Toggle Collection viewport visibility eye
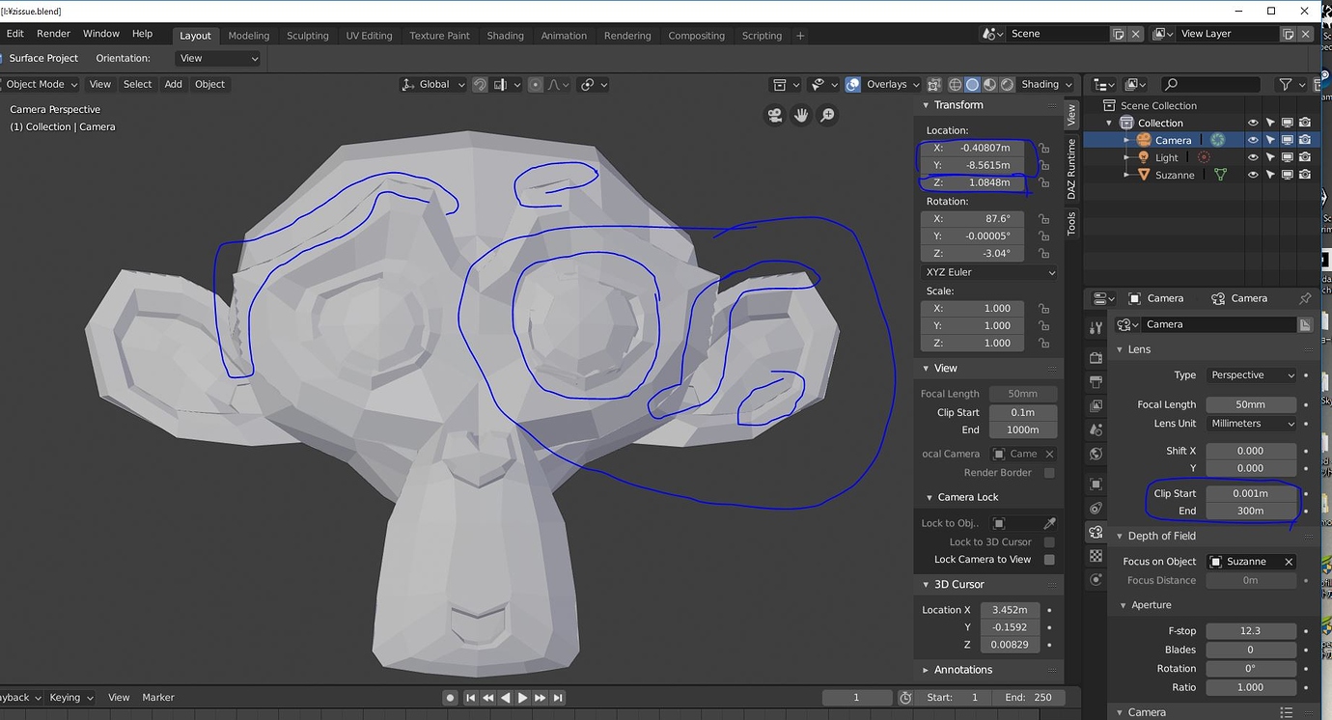The height and width of the screenshot is (720, 1332). tap(1253, 123)
